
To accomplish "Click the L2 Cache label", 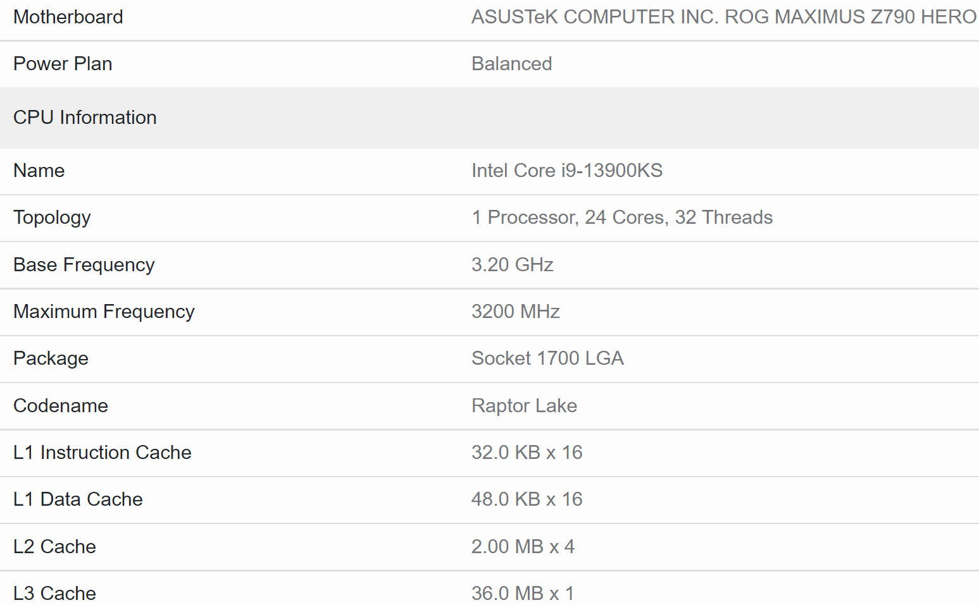I will 54,547.
